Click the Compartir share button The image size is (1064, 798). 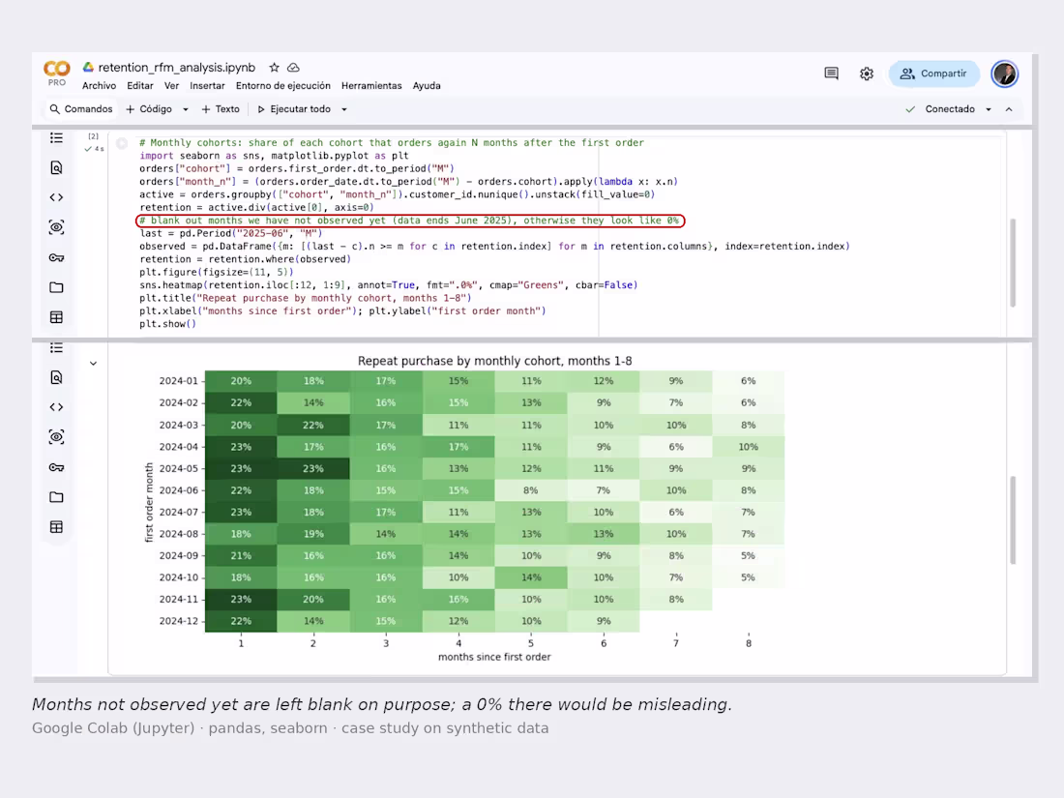click(x=933, y=74)
